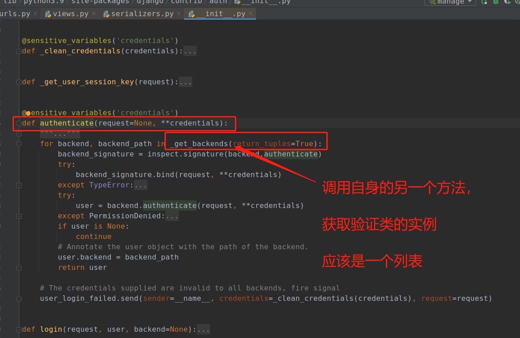Click 'sender' keyword argument in send call
Image resolution: width=520 pixels, height=338 pixels.
[156, 298]
